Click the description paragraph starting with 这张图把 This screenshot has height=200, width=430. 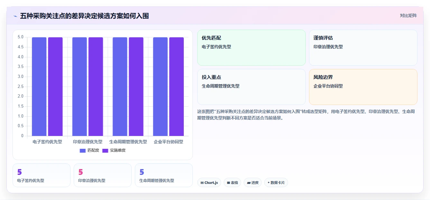(x=306, y=115)
